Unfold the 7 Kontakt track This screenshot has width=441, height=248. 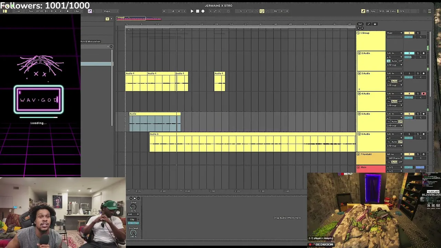[x=358, y=154]
